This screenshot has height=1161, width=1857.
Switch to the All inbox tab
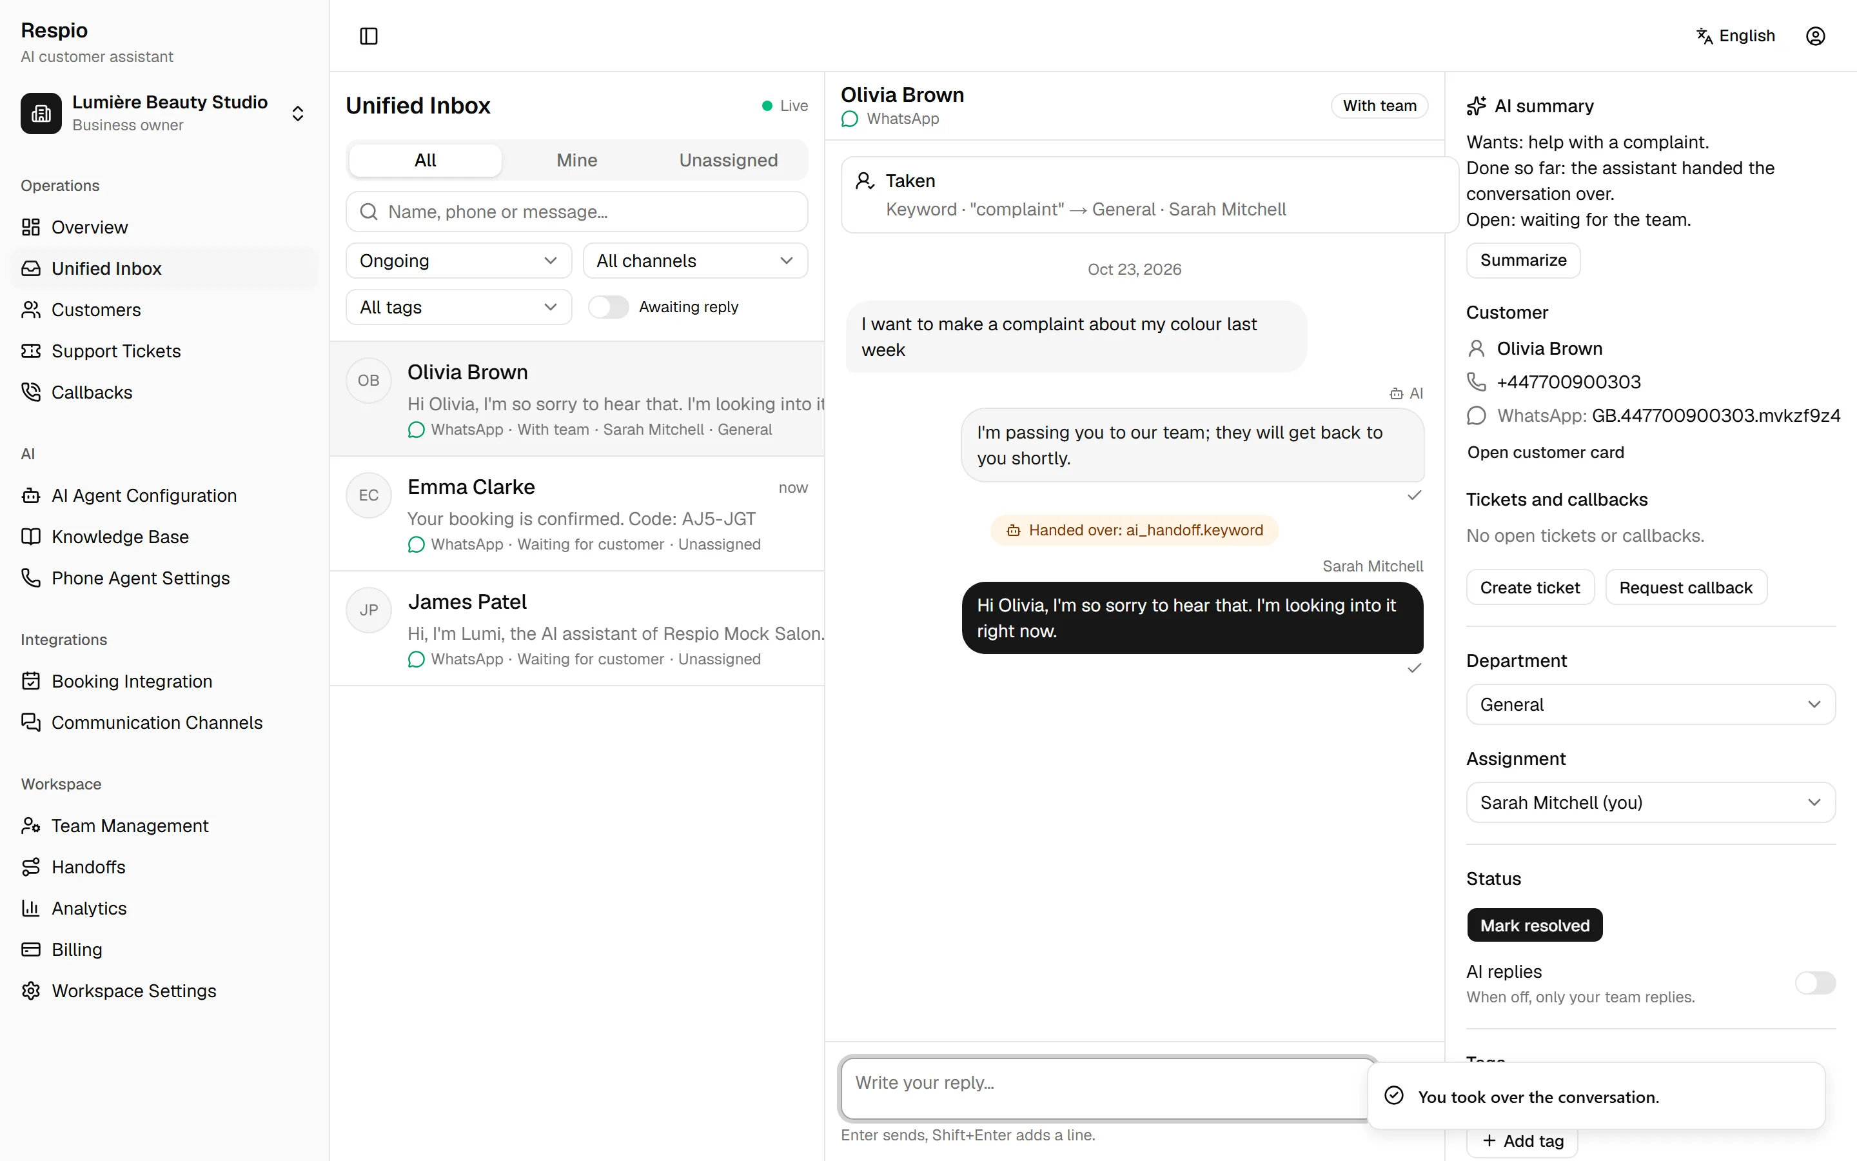tap(425, 161)
